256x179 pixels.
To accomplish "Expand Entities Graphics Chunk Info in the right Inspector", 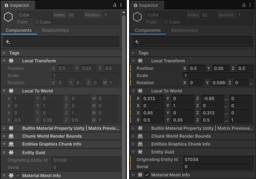I will click(133, 144).
